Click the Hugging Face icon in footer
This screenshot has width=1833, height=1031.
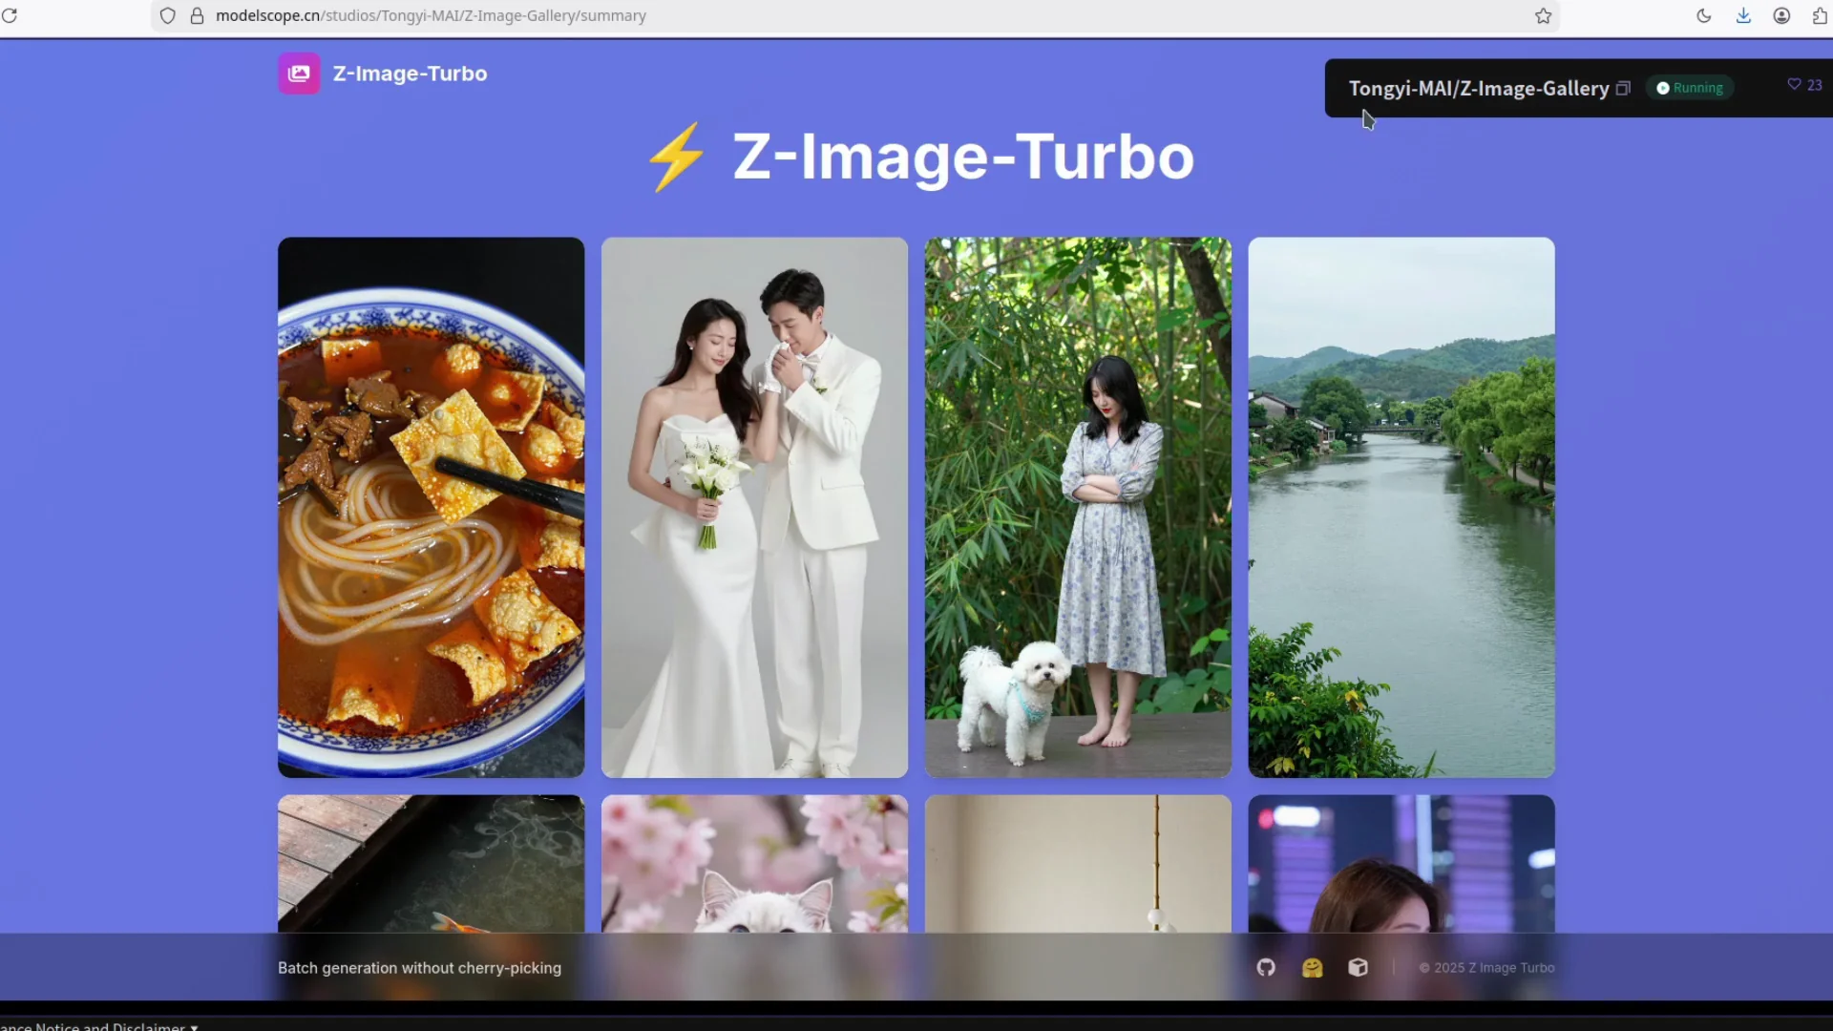pyautogui.click(x=1312, y=967)
